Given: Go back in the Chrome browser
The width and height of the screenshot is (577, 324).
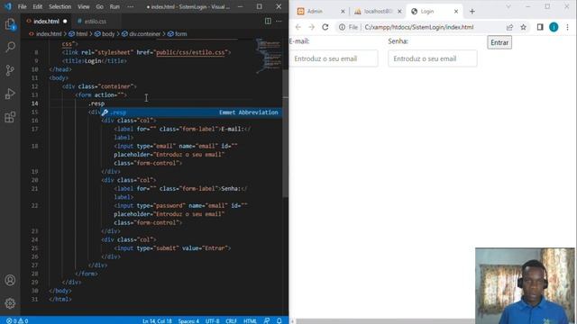Looking at the screenshot, I should click(298, 27).
